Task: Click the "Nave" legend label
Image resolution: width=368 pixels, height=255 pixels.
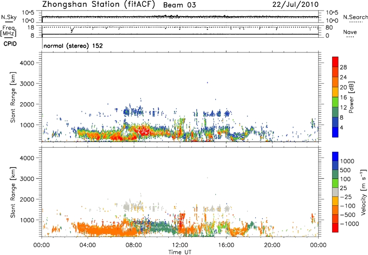Action: point(350,32)
